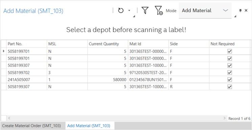This screenshot has height=130, width=252.
Task: Sort by Mat Id column header
Action: 148,44
